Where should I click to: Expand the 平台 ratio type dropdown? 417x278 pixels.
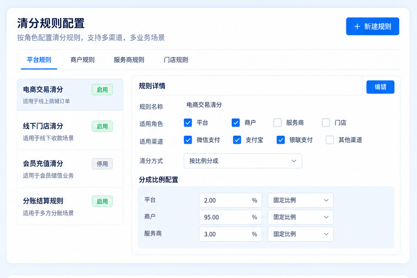[300, 200]
